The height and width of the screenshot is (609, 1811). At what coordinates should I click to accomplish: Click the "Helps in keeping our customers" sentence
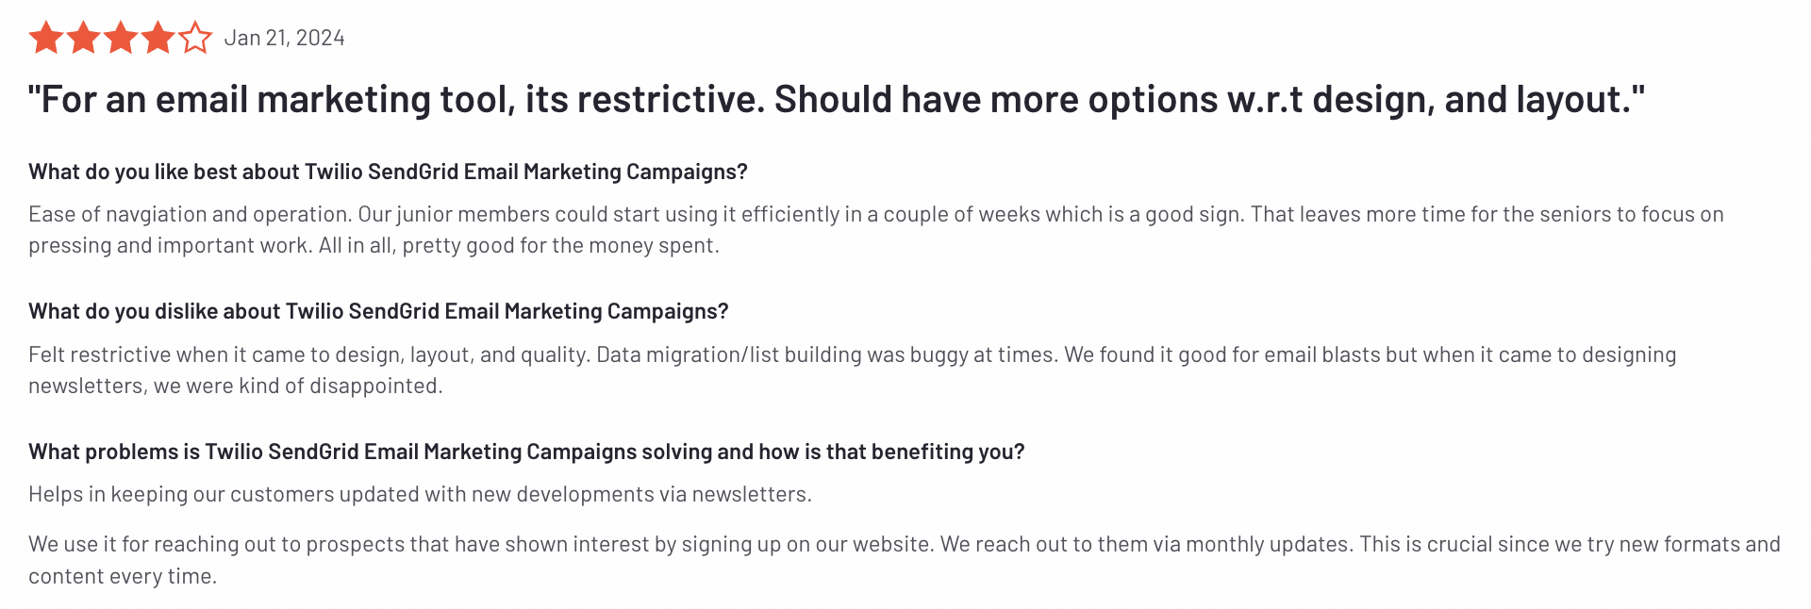click(x=420, y=495)
